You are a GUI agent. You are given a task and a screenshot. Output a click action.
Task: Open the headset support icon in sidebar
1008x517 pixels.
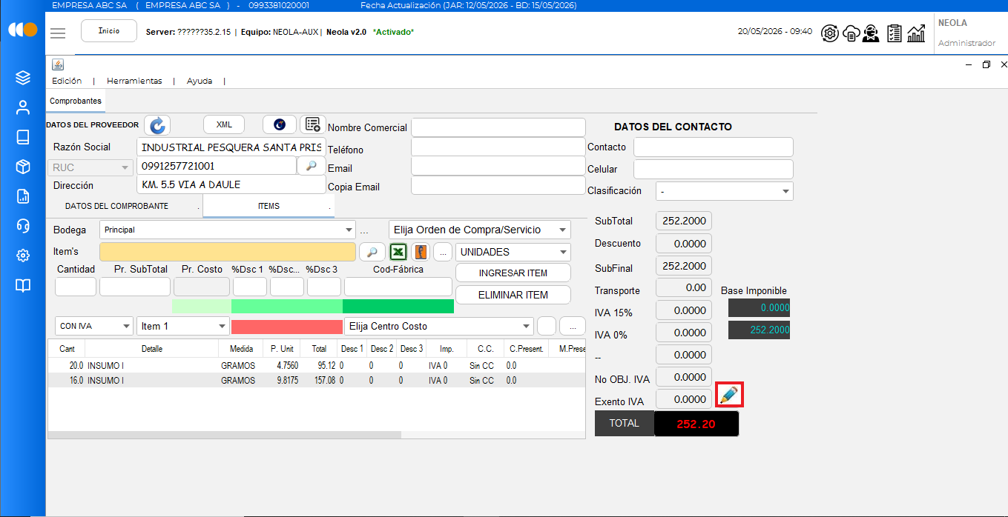tap(23, 226)
